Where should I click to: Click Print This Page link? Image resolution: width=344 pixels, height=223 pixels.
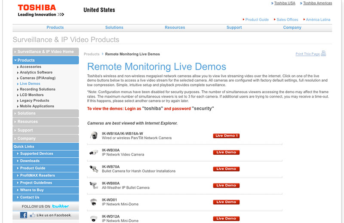pyautogui.click(x=307, y=54)
